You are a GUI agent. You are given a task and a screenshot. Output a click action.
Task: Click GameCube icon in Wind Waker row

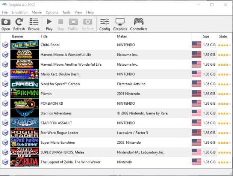[x=5, y=162]
